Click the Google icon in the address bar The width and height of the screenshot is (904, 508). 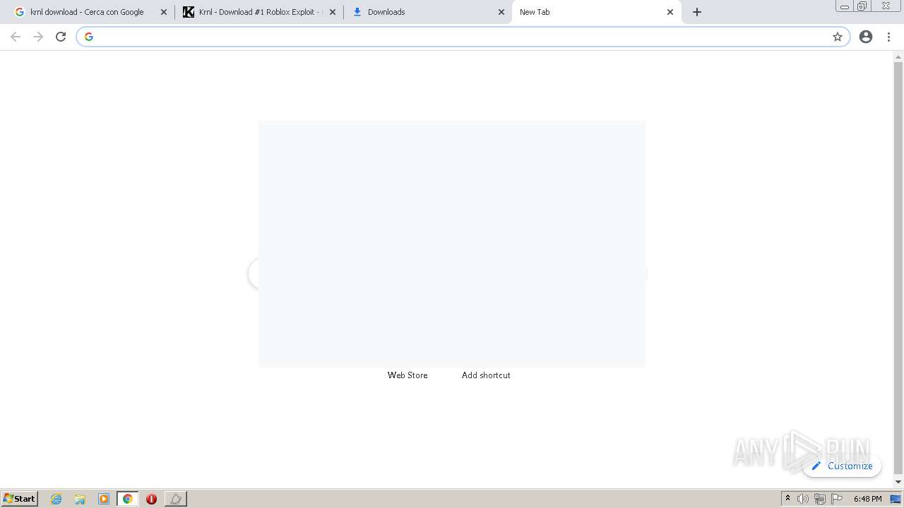coord(89,37)
